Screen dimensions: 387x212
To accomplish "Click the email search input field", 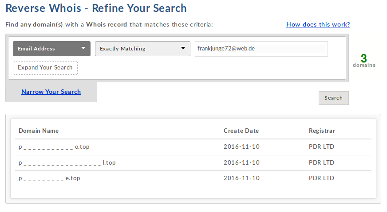I will (261, 49).
